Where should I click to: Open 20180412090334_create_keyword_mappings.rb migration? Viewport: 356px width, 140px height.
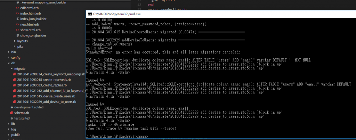[51, 74]
